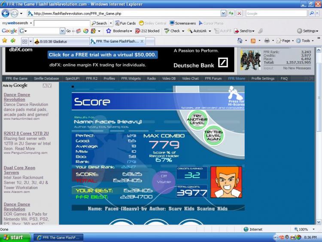Click the system clock showing 8:36 PM
The height and width of the screenshot is (242, 322).
(x=310, y=237)
